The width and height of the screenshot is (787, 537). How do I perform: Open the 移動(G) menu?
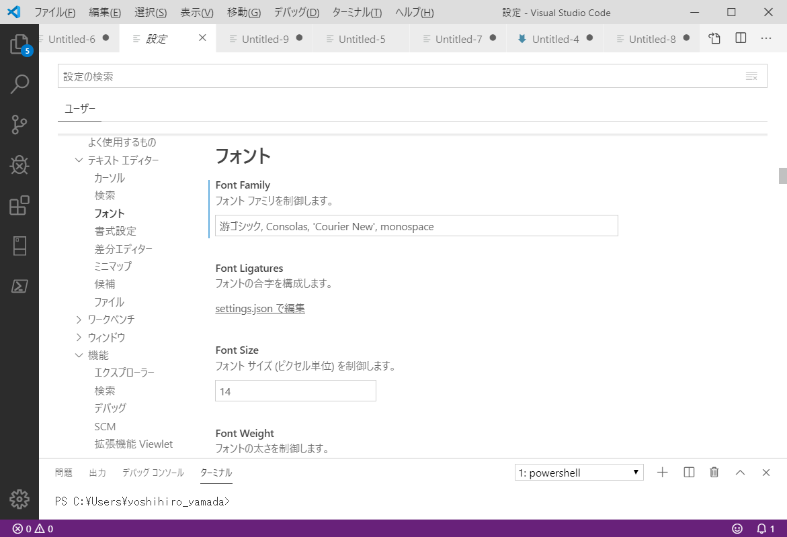coord(244,13)
